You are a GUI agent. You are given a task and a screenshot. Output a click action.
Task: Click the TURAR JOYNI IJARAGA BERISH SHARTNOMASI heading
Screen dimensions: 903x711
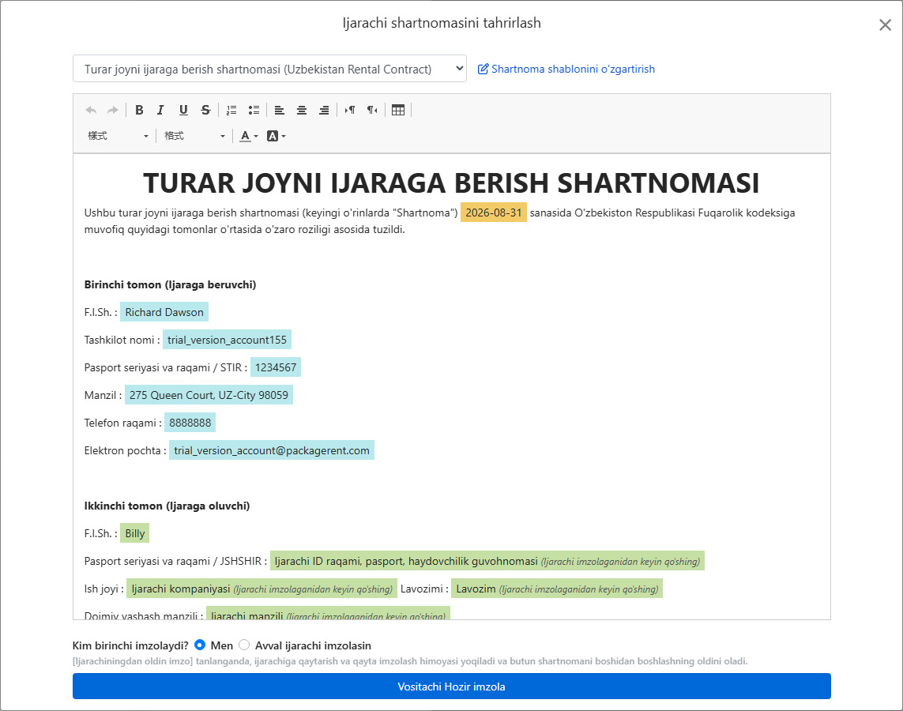pos(452,183)
